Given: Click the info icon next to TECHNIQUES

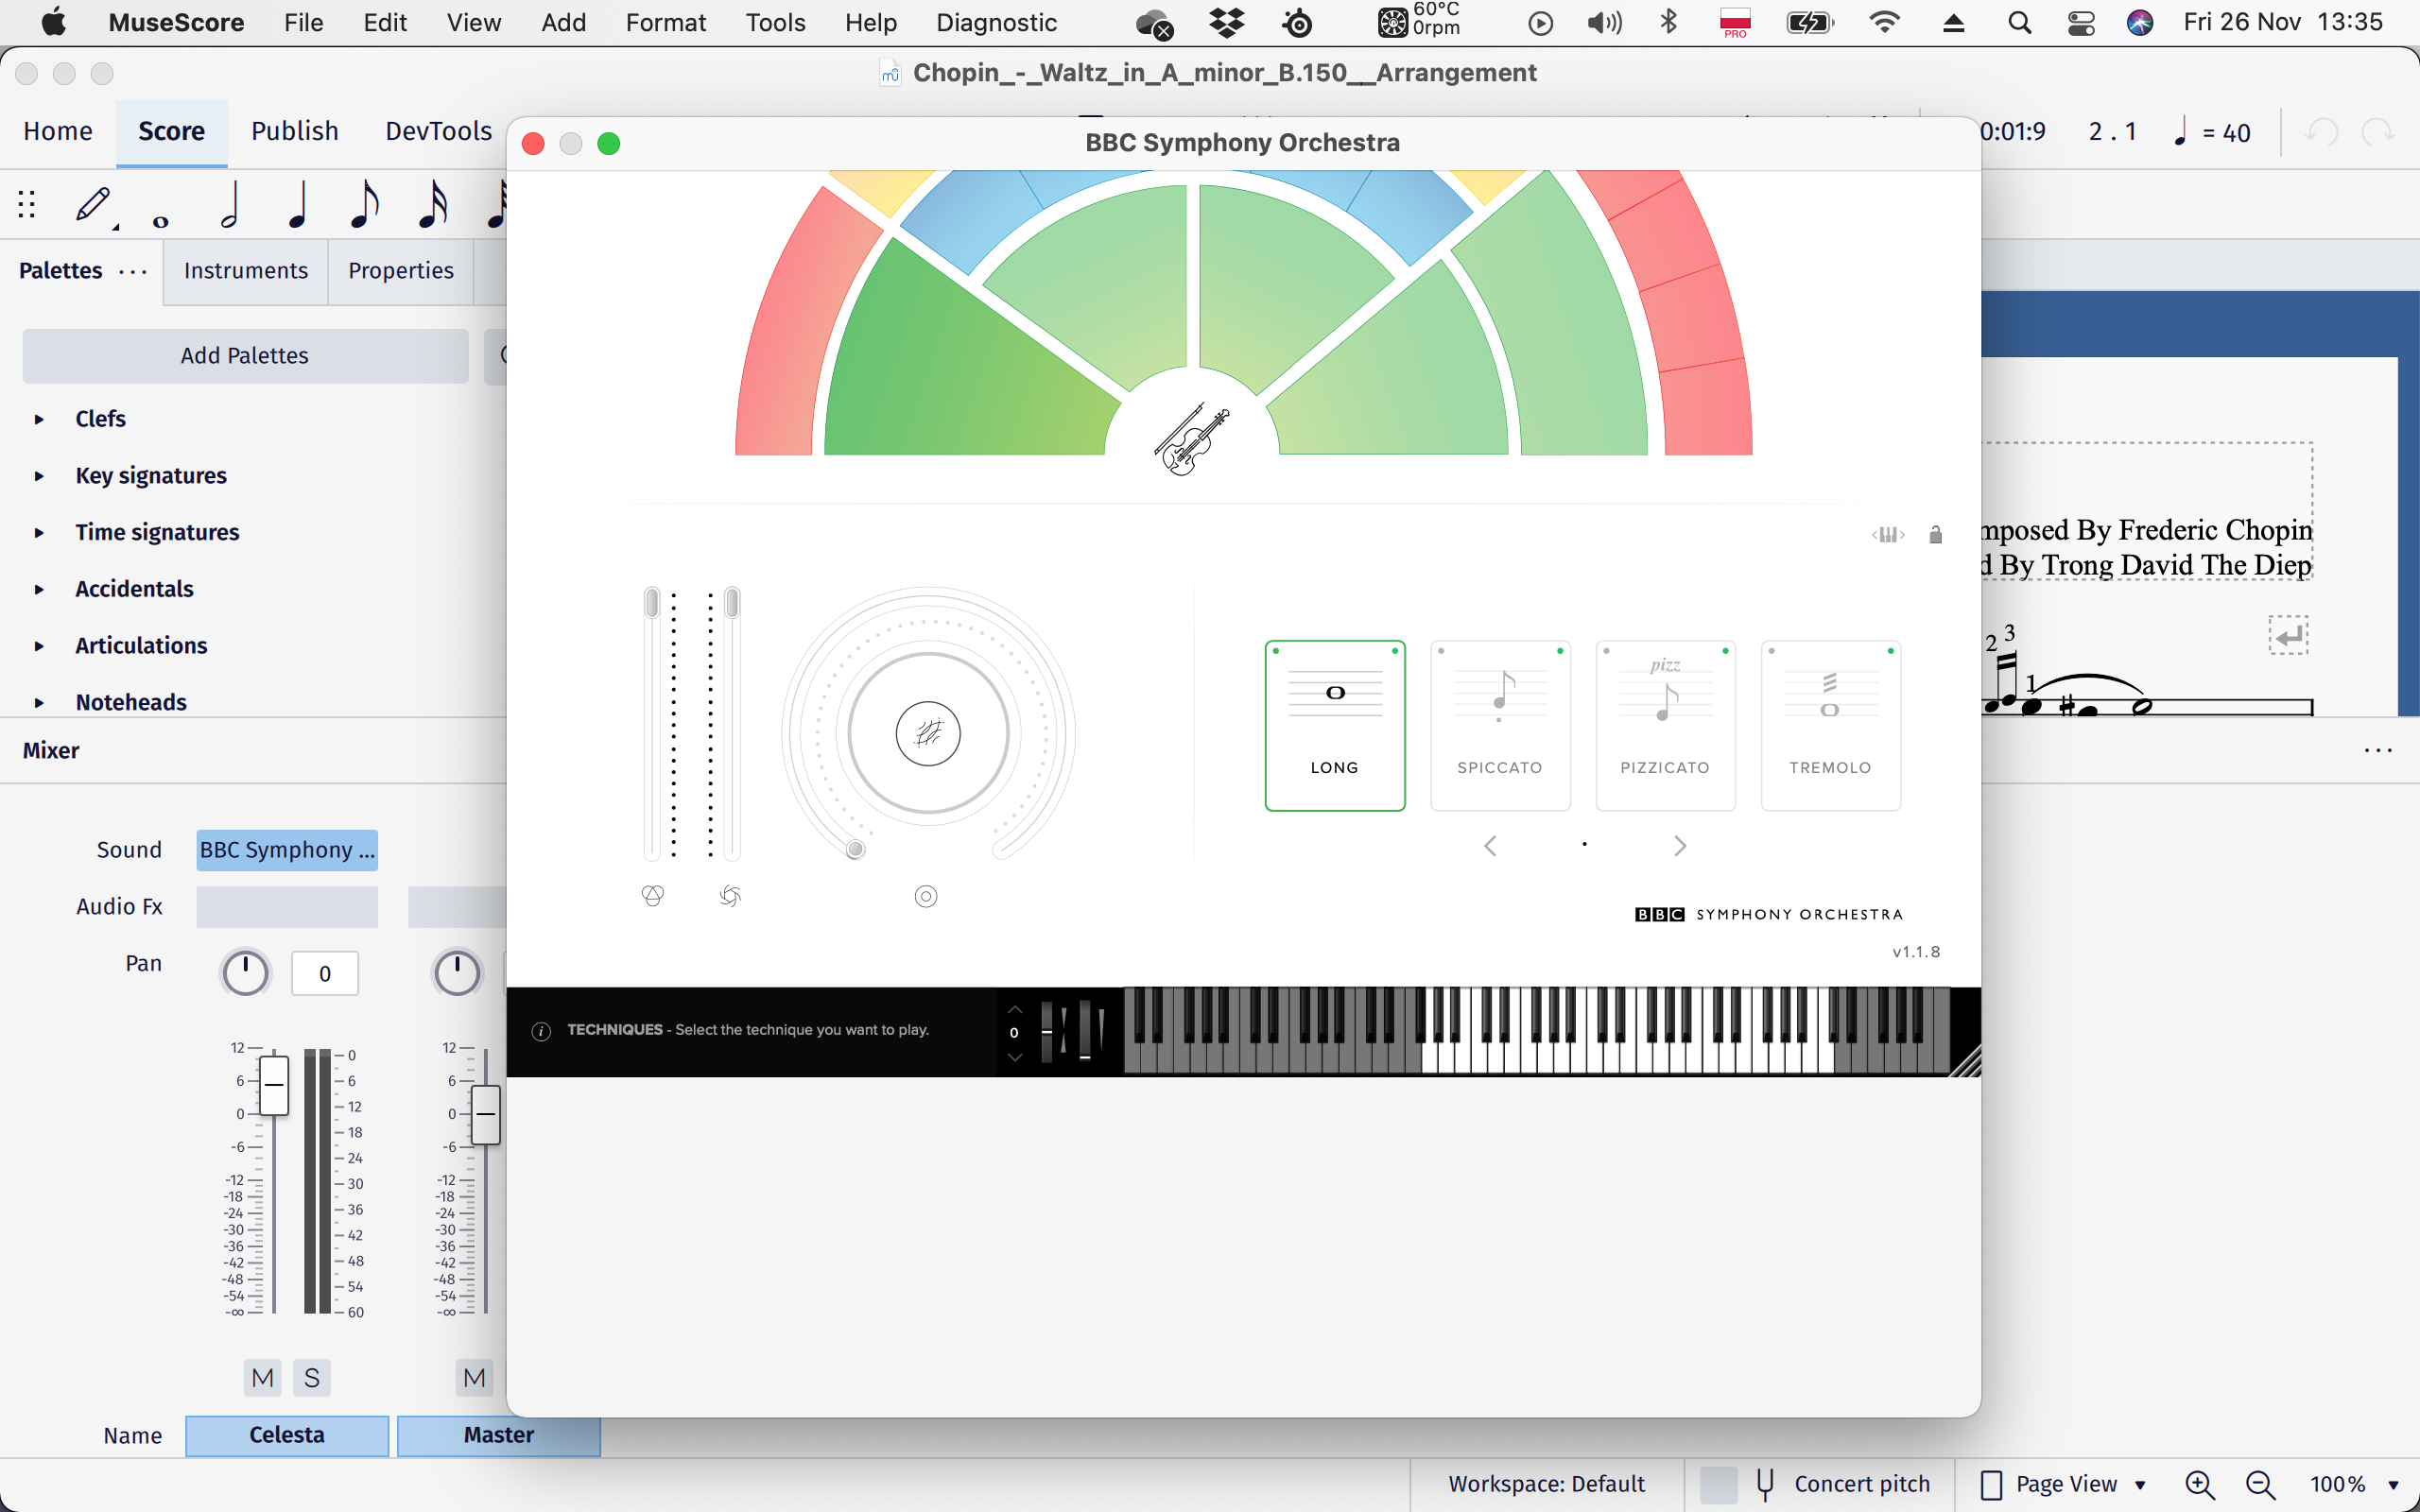Looking at the screenshot, I should click(541, 1030).
